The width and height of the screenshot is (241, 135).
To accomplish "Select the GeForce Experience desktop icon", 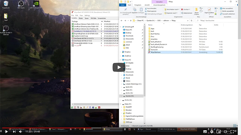I will click(36, 5).
